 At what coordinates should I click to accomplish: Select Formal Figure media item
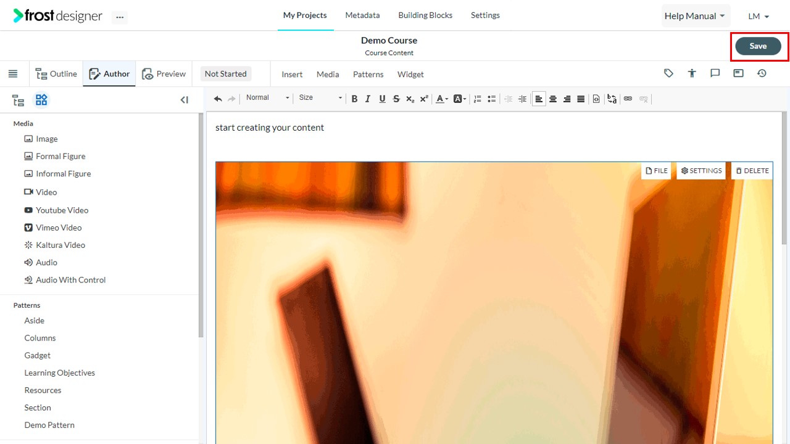click(54, 157)
